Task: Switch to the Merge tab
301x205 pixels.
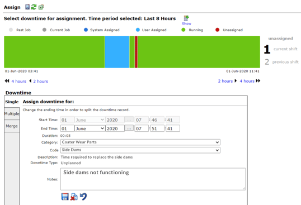Action: pos(12,126)
